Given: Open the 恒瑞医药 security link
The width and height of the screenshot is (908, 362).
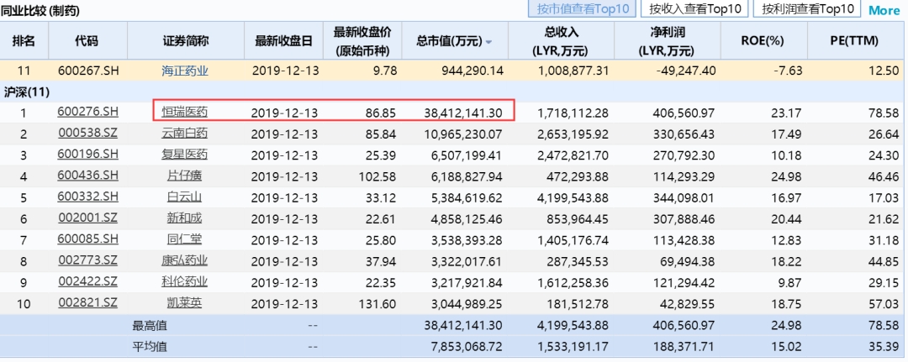Looking at the screenshot, I should point(185,113).
